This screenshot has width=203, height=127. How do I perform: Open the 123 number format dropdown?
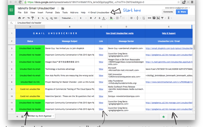(56, 18)
